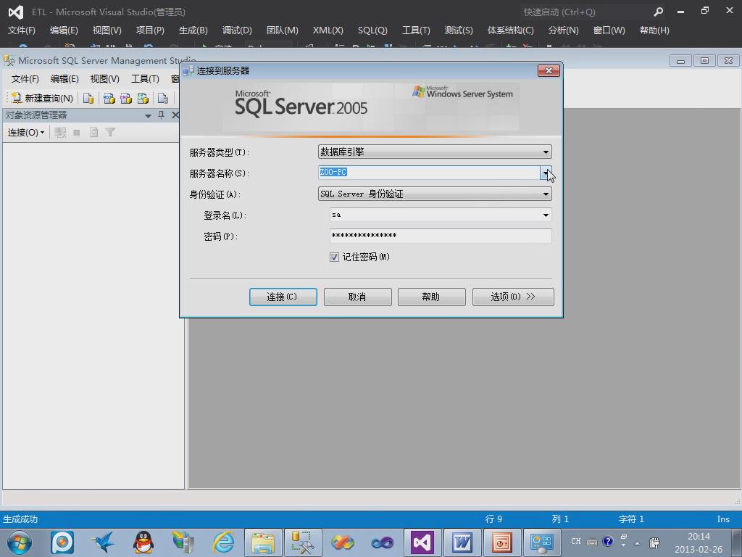Open QQ penguin icon in taskbar
The image size is (742, 557).
(143, 542)
